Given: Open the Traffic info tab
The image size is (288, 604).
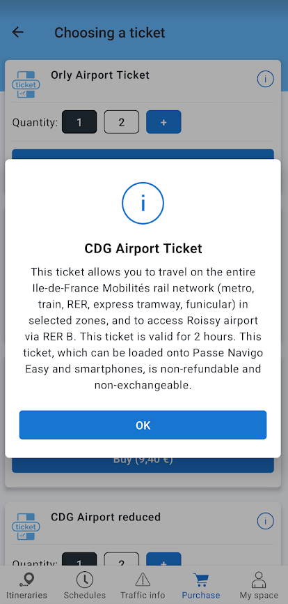Looking at the screenshot, I should pos(143,585).
